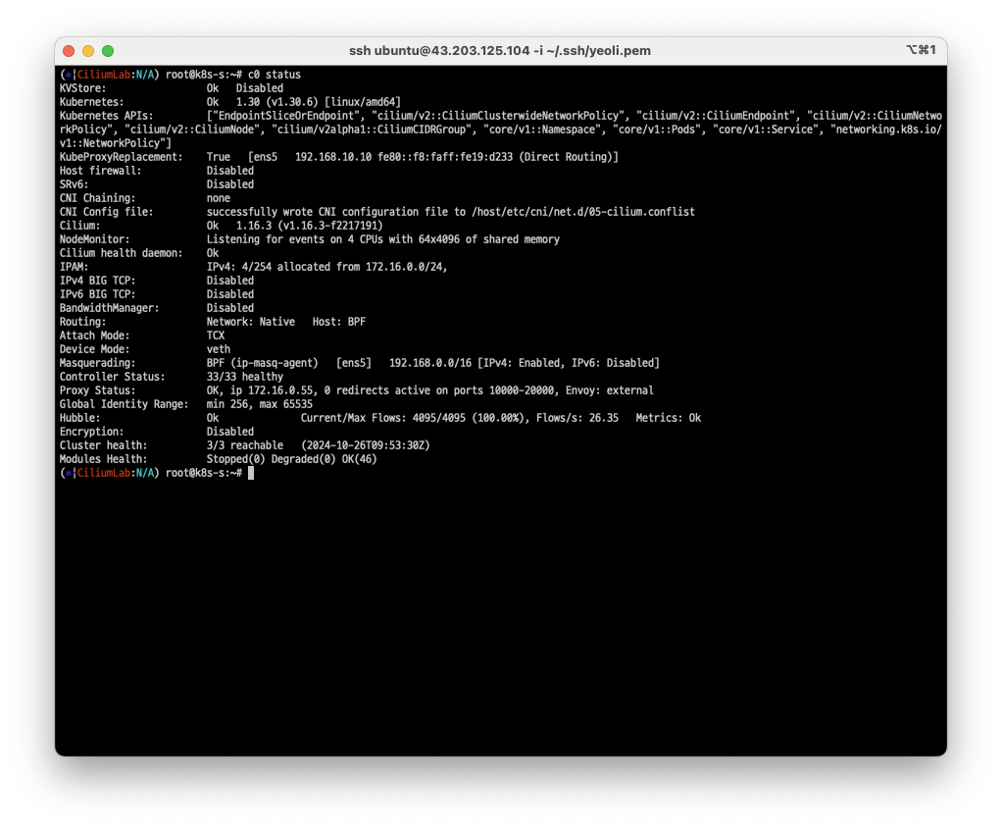This screenshot has width=1002, height=829.
Task: Click the 'IPv6 BIG TCP:' label
Action: pos(97,295)
